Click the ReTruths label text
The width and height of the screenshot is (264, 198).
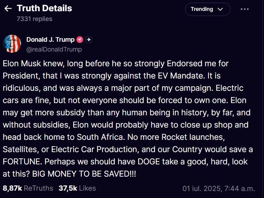coord(38,188)
